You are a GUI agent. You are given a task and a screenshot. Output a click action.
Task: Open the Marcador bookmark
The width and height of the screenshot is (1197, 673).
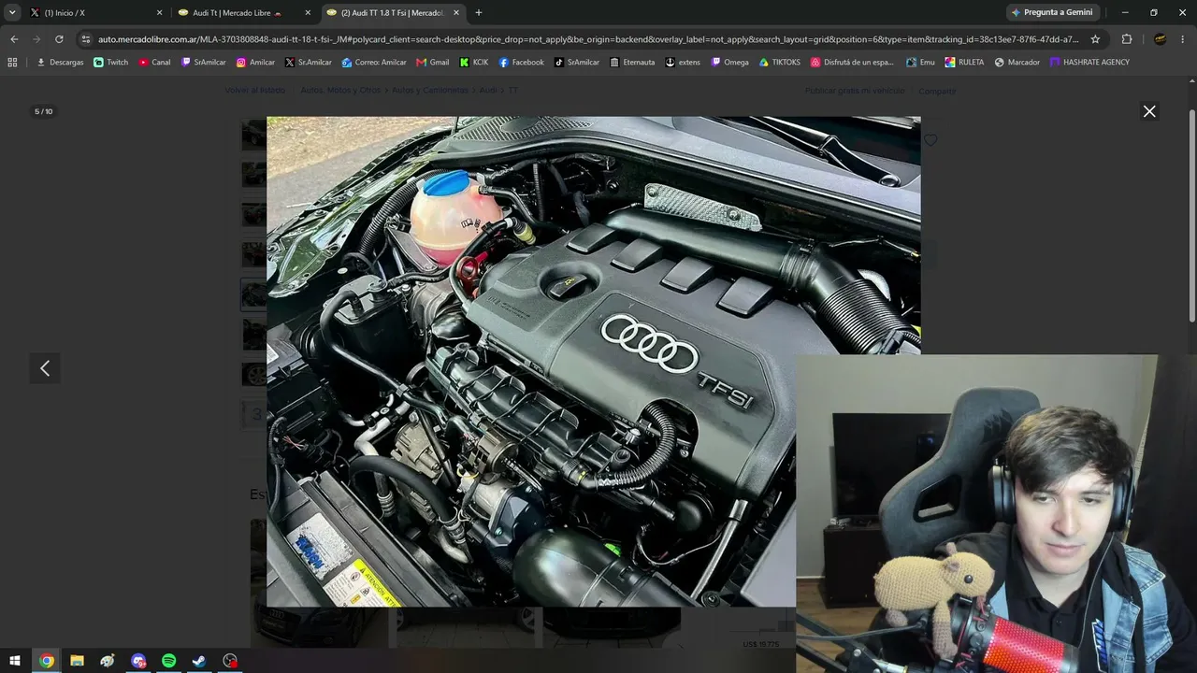pos(1017,63)
